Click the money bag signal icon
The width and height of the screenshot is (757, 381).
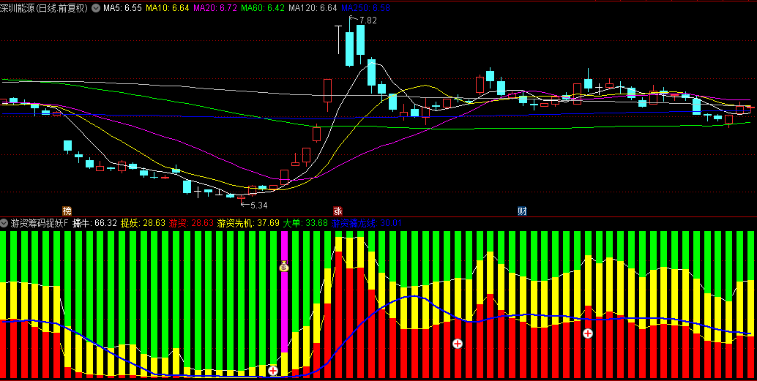point(284,265)
